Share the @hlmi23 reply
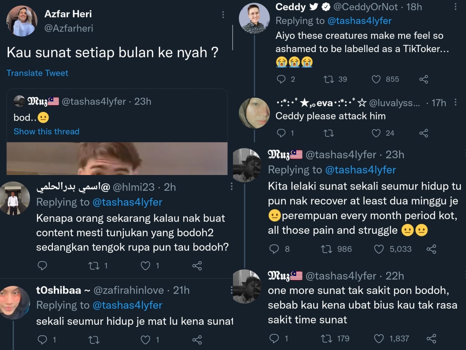Screen dimensions: 466x350 (197, 266)
